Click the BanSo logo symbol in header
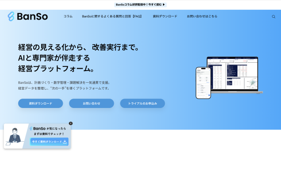This screenshot has width=281, height=187. point(11,16)
